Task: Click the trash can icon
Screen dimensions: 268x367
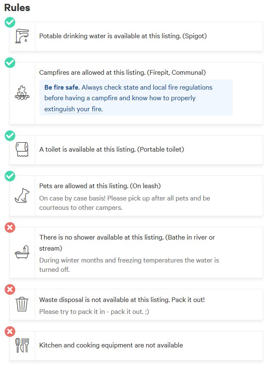Action: click(22, 304)
